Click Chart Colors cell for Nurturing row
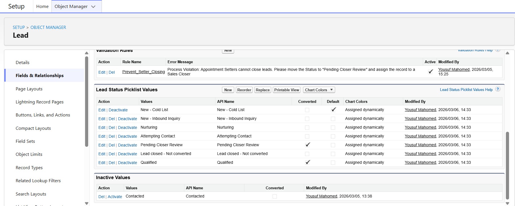The height and width of the screenshot is (206, 515). pyautogui.click(x=364, y=127)
